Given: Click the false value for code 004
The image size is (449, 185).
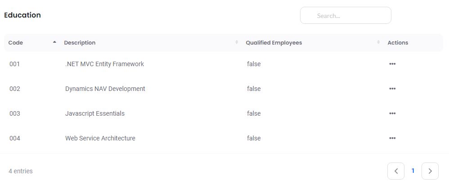Looking at the screenshot, I should [x=254, y=138].
